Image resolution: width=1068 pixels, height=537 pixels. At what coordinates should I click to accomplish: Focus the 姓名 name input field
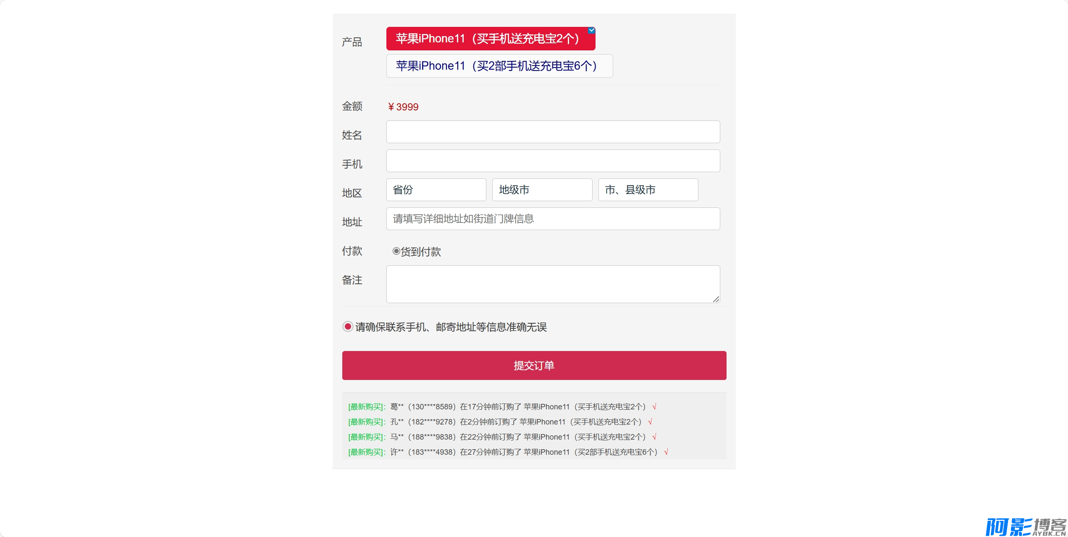[x=553, y=132]
